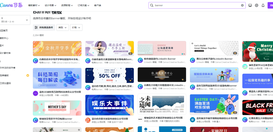Viewport: 273px width, 132px height.
Task: Click the 星 avatar beside 蓝色复活节扁平插画
Action: tap(192, 120)
